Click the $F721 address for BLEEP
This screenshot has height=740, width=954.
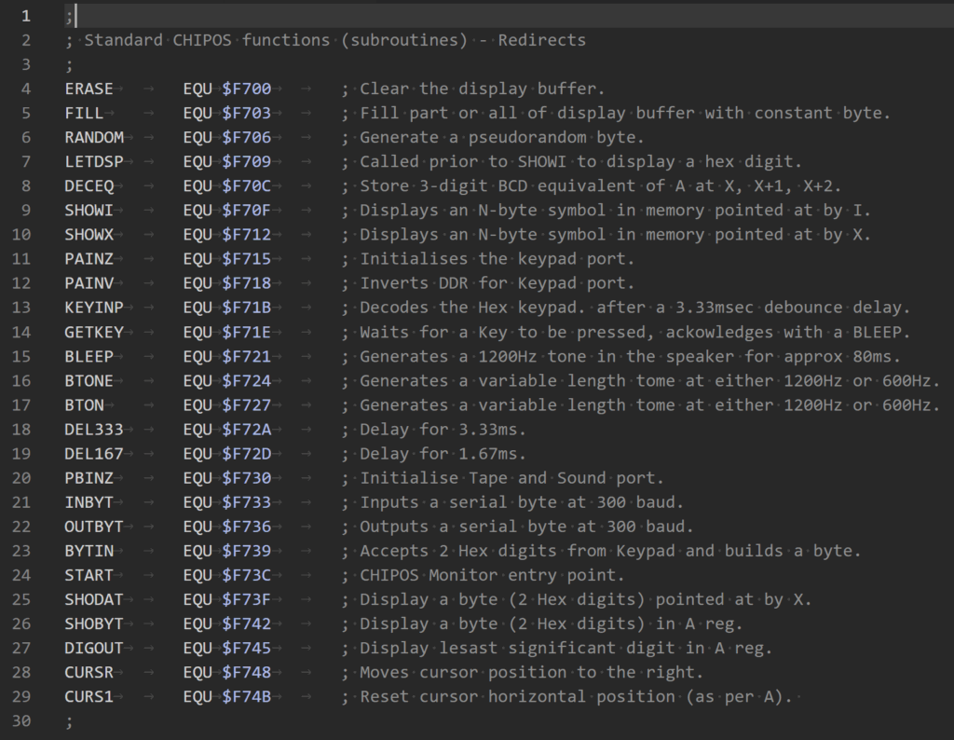[x=247, y=356]
